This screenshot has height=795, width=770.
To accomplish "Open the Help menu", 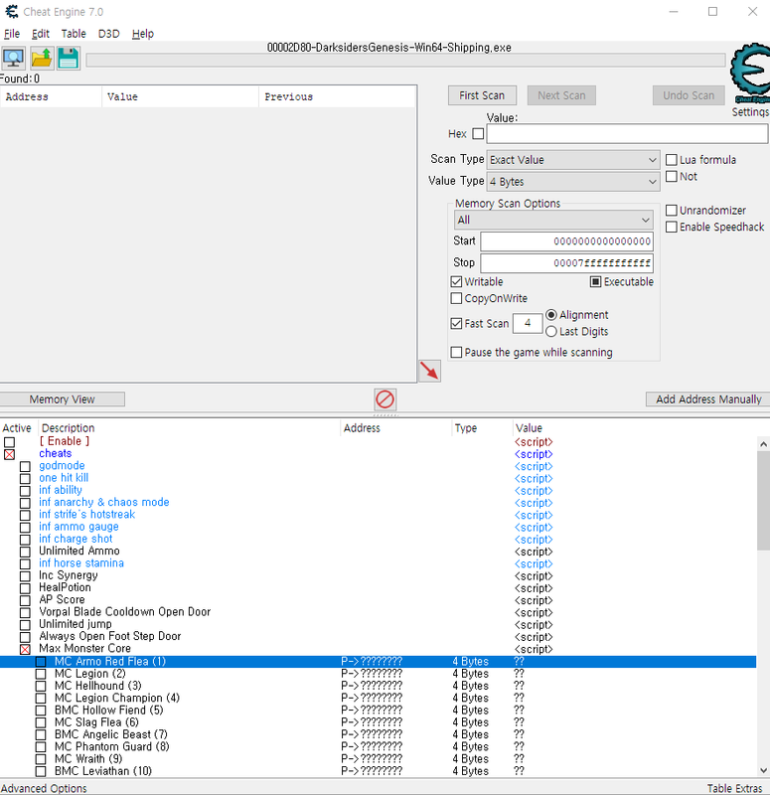I will 143,34.
